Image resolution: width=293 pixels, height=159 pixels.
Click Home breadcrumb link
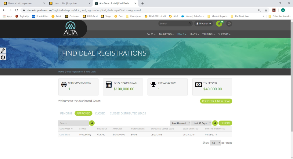pos(61,72)
